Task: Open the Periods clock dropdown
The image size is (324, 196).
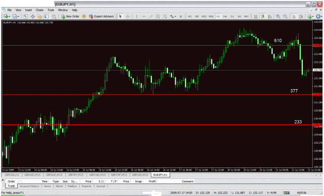Action: [319, 17]
